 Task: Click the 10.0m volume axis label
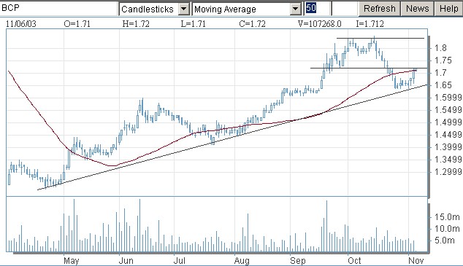pos(447,229)
